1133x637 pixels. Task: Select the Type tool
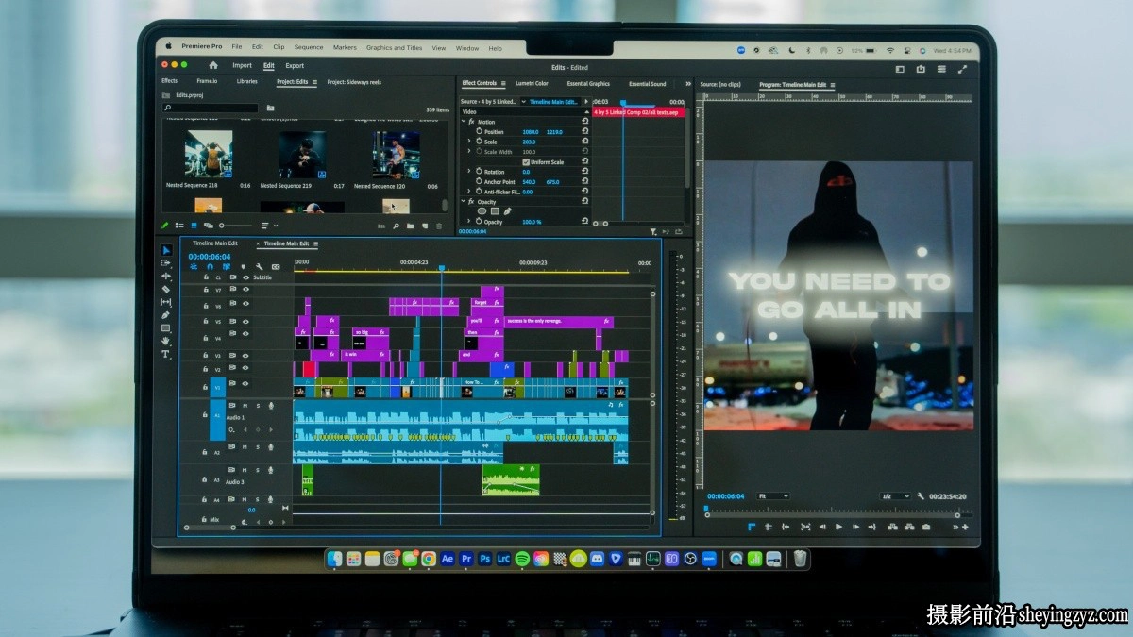(x=166, y=354)
